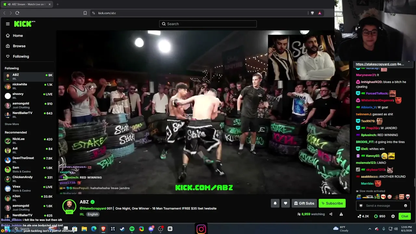Viewport: 416px width, 234px height.
Task: Click chat username BRODIS_FIT
Action: coord(365,142)
